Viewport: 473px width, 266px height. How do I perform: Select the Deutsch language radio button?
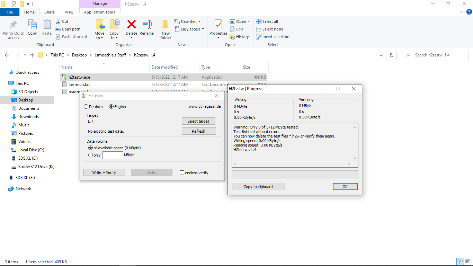point(86,107)
